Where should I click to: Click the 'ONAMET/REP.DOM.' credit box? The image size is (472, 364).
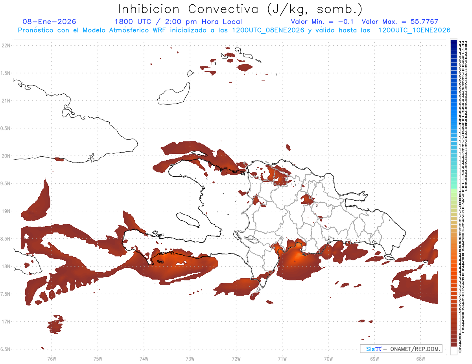point(401,349)
